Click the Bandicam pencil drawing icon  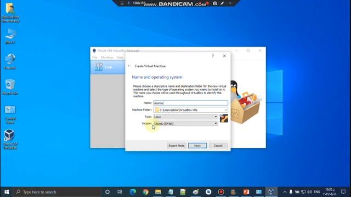(x=222, y=3)
